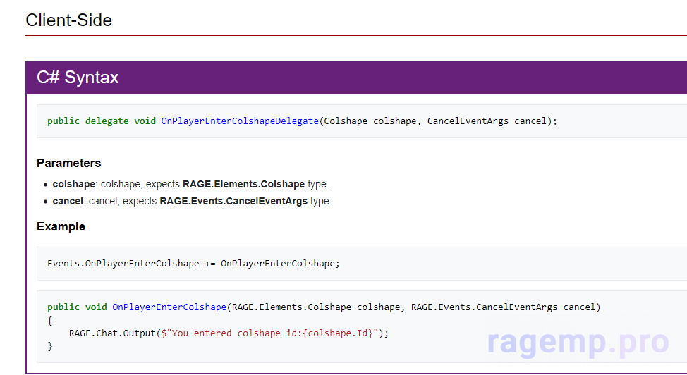This screenshot has width=687, height=375.
Task: Click the closing curly brace of the method
Action: pyautogui.click(x=50, y=345)
